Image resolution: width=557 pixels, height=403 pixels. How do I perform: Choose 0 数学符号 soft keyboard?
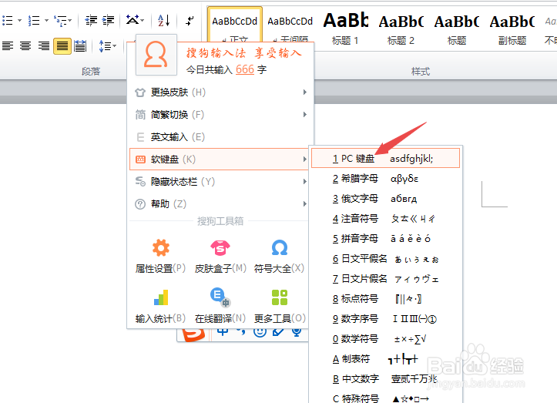click(385, 339)
